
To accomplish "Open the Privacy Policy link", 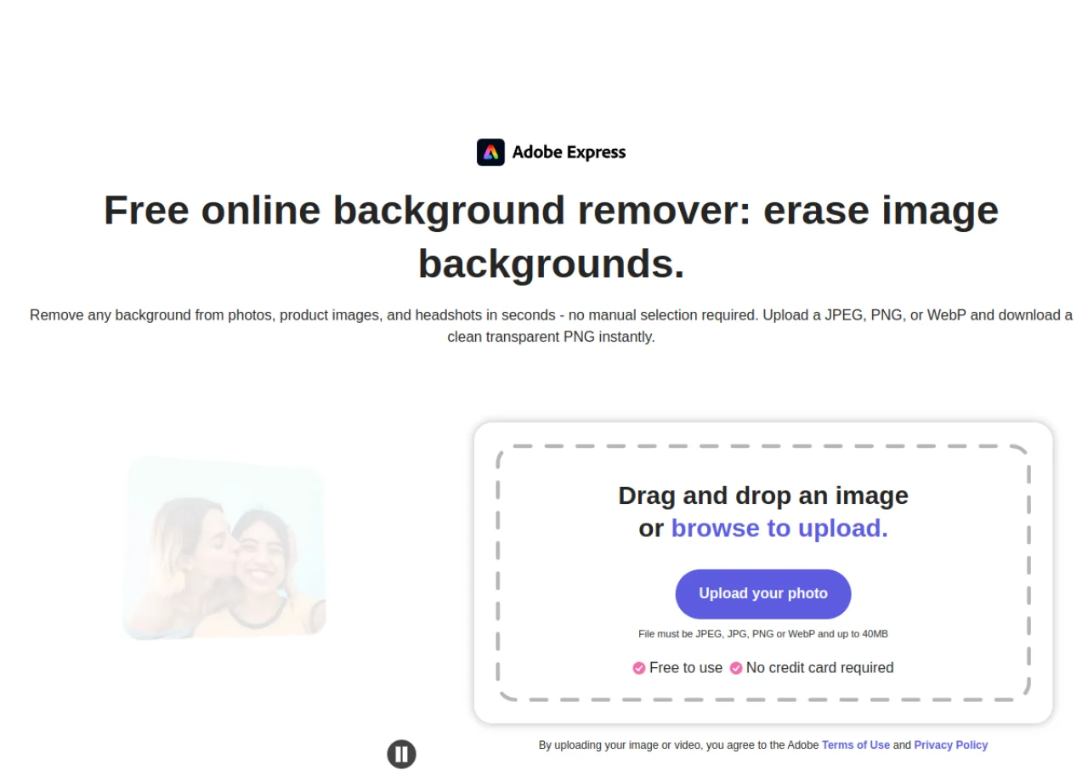I will point(951,745).
